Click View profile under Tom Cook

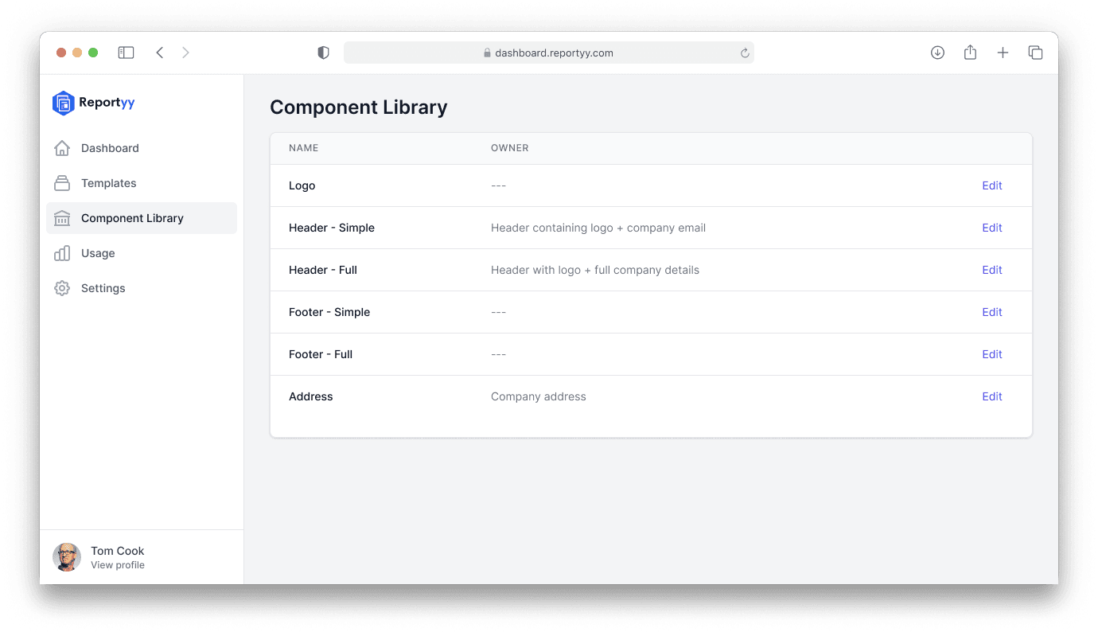[x=118, y=565]
